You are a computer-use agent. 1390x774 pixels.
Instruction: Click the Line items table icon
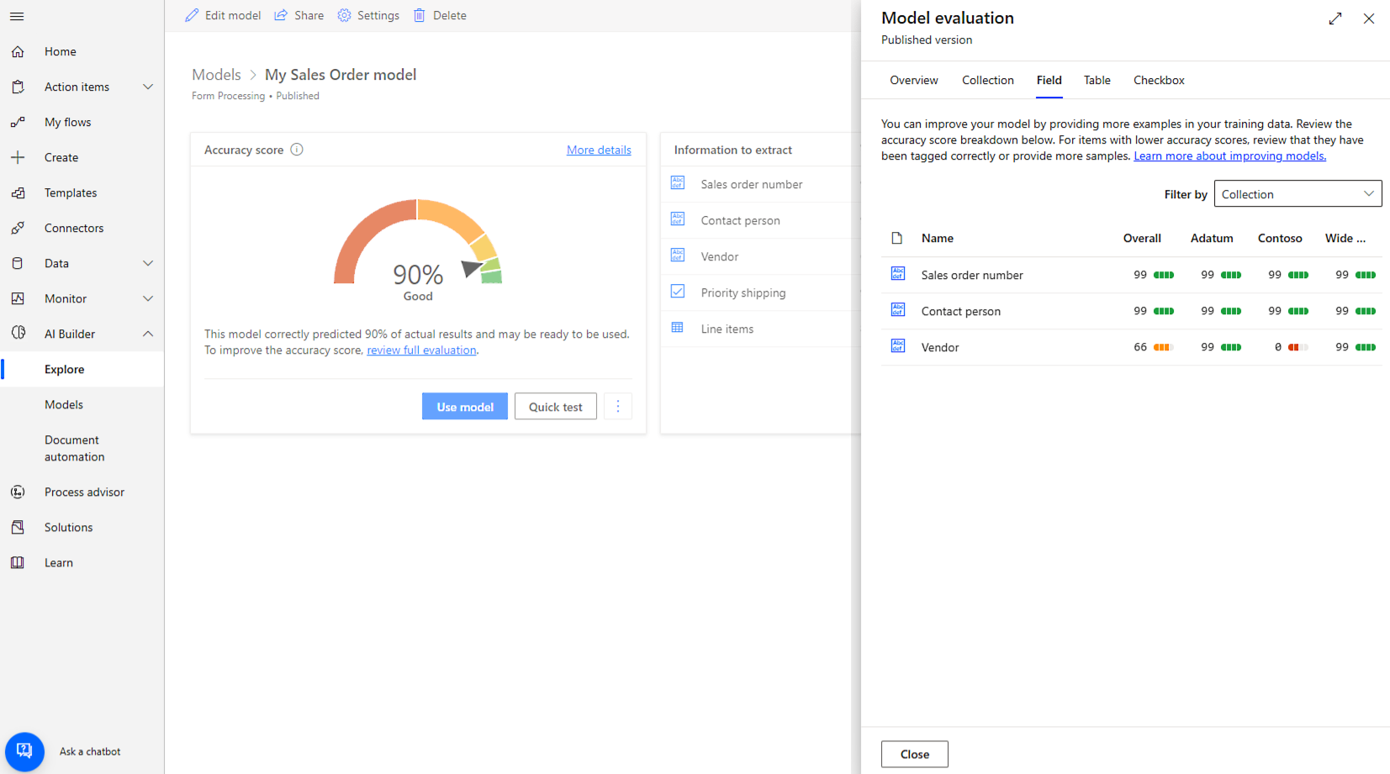click(678, 327)
